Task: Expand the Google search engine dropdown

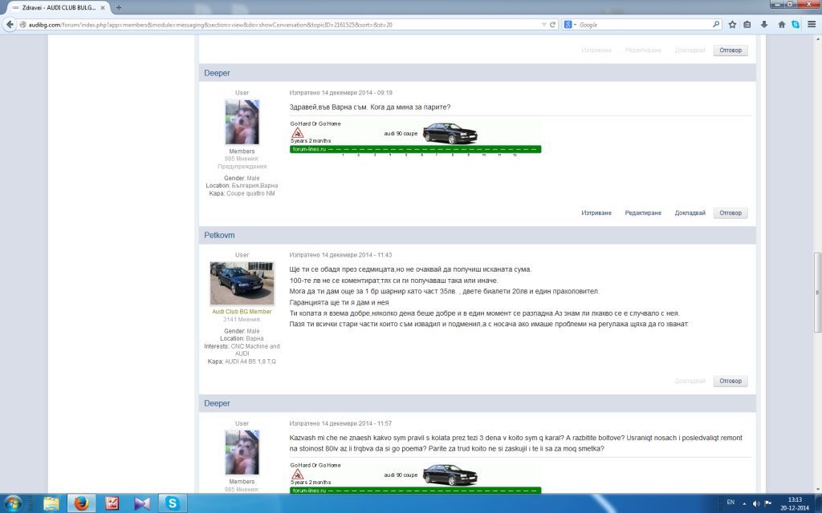Action: pos(571,25)
